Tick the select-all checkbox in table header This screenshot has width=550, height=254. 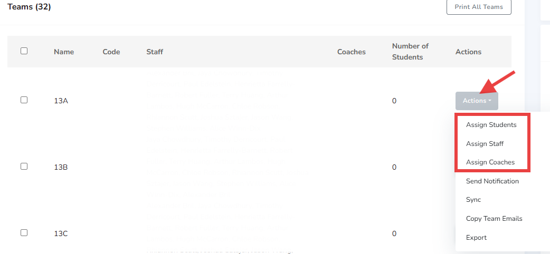pyautogui.click(x=24, y=51)
